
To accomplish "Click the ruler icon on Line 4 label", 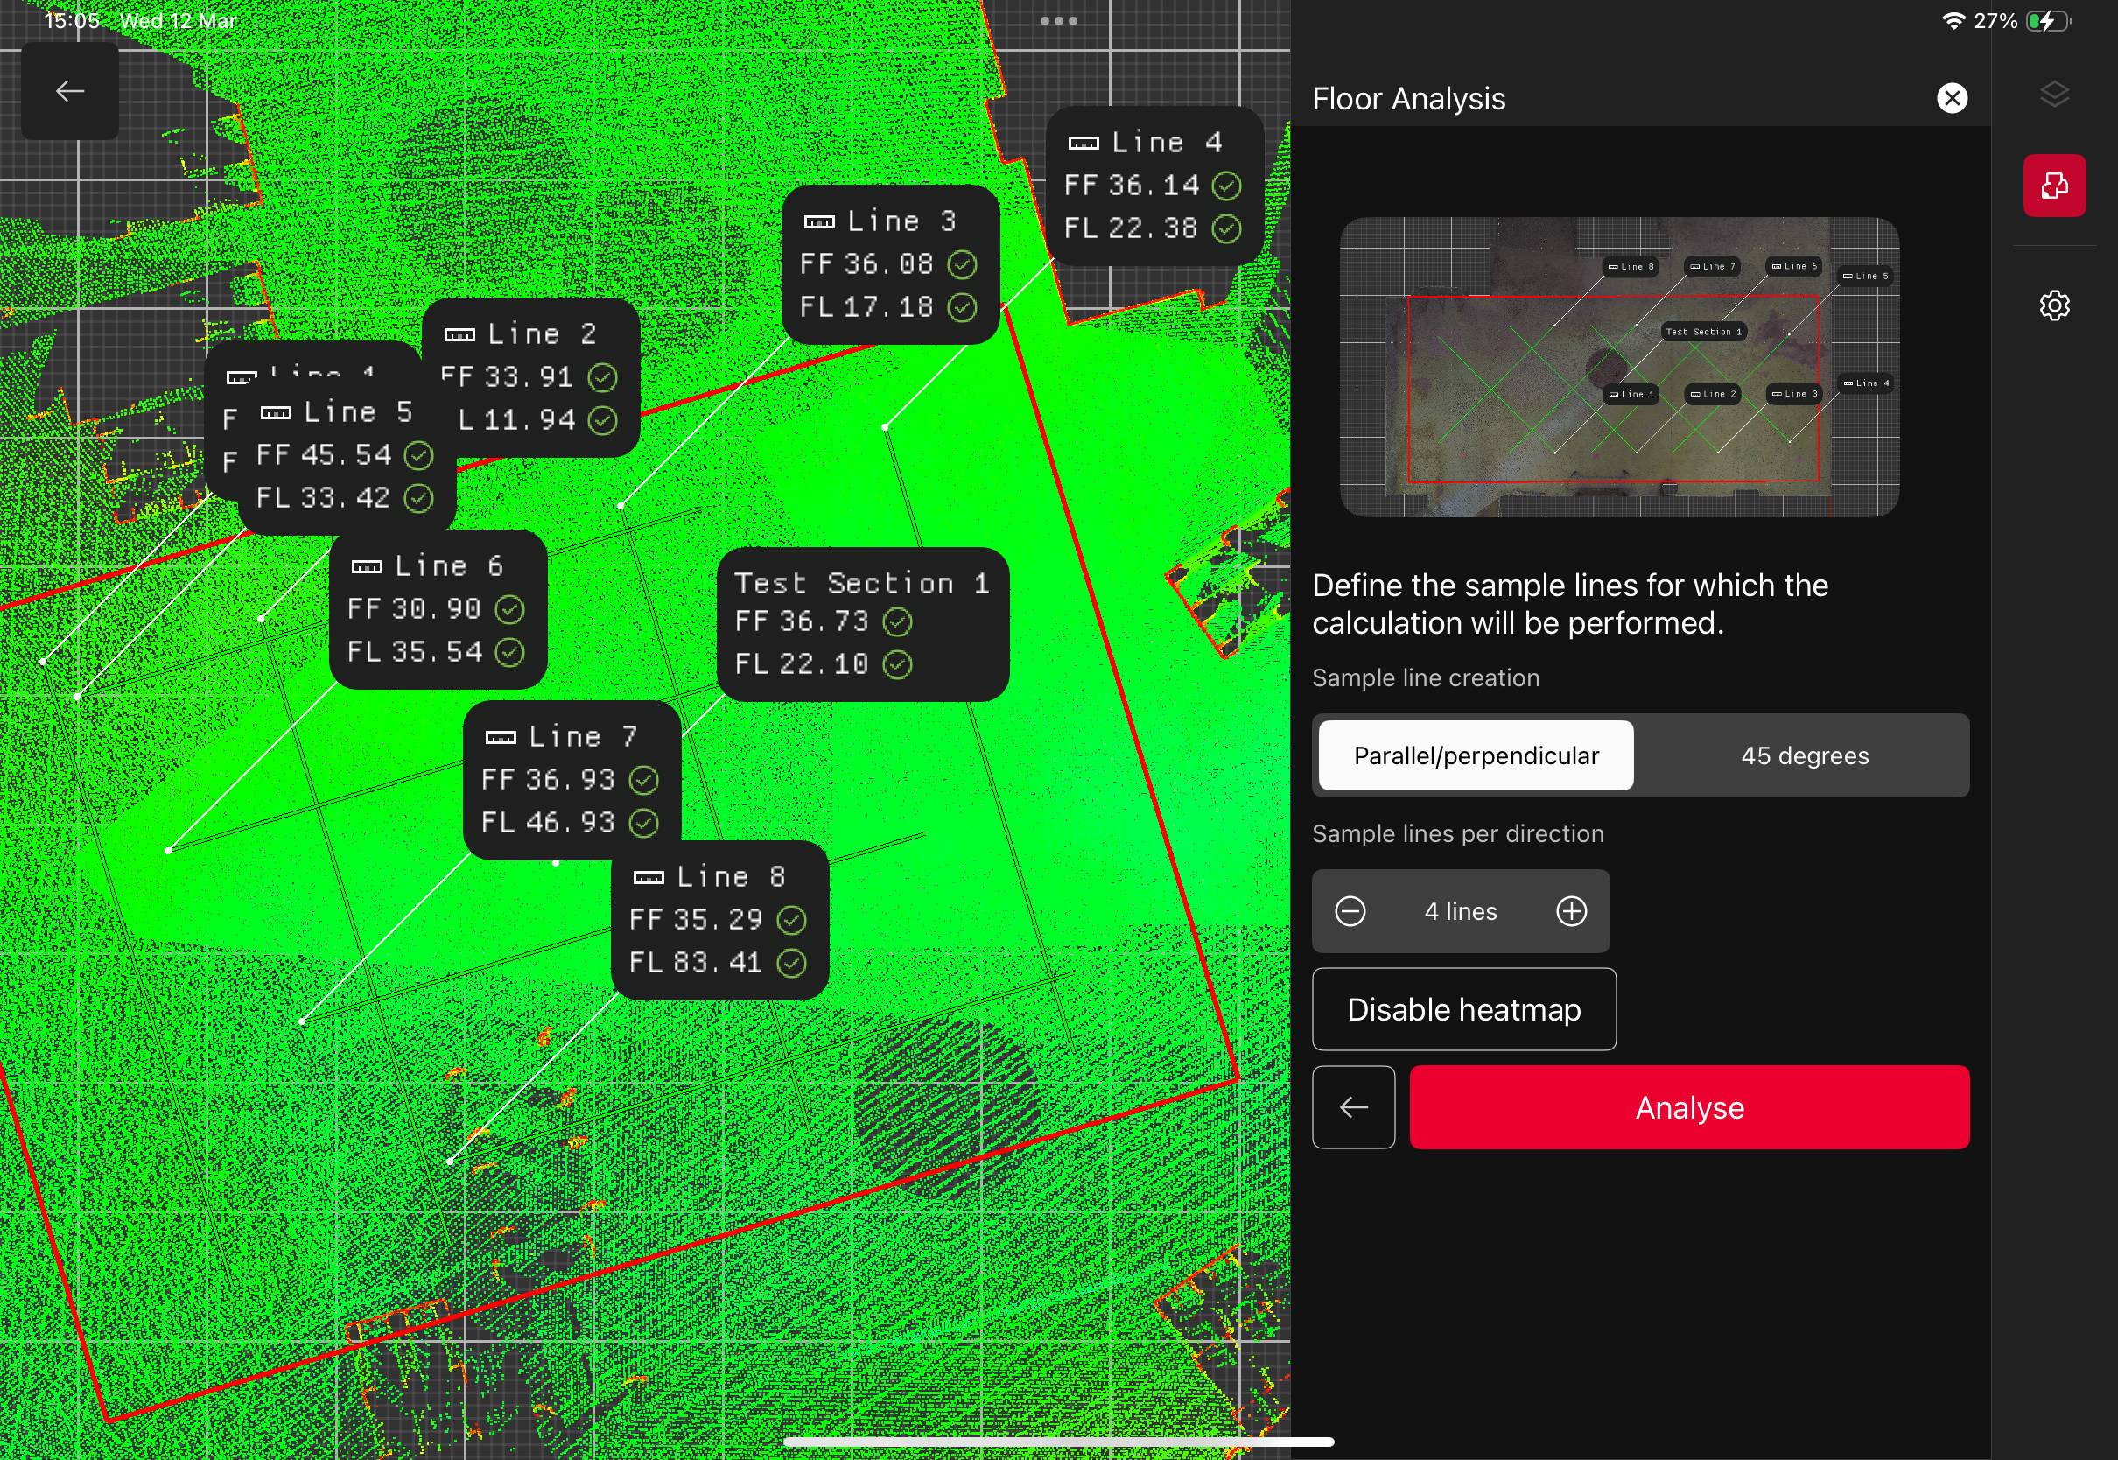I will [x=1084, y=143].
